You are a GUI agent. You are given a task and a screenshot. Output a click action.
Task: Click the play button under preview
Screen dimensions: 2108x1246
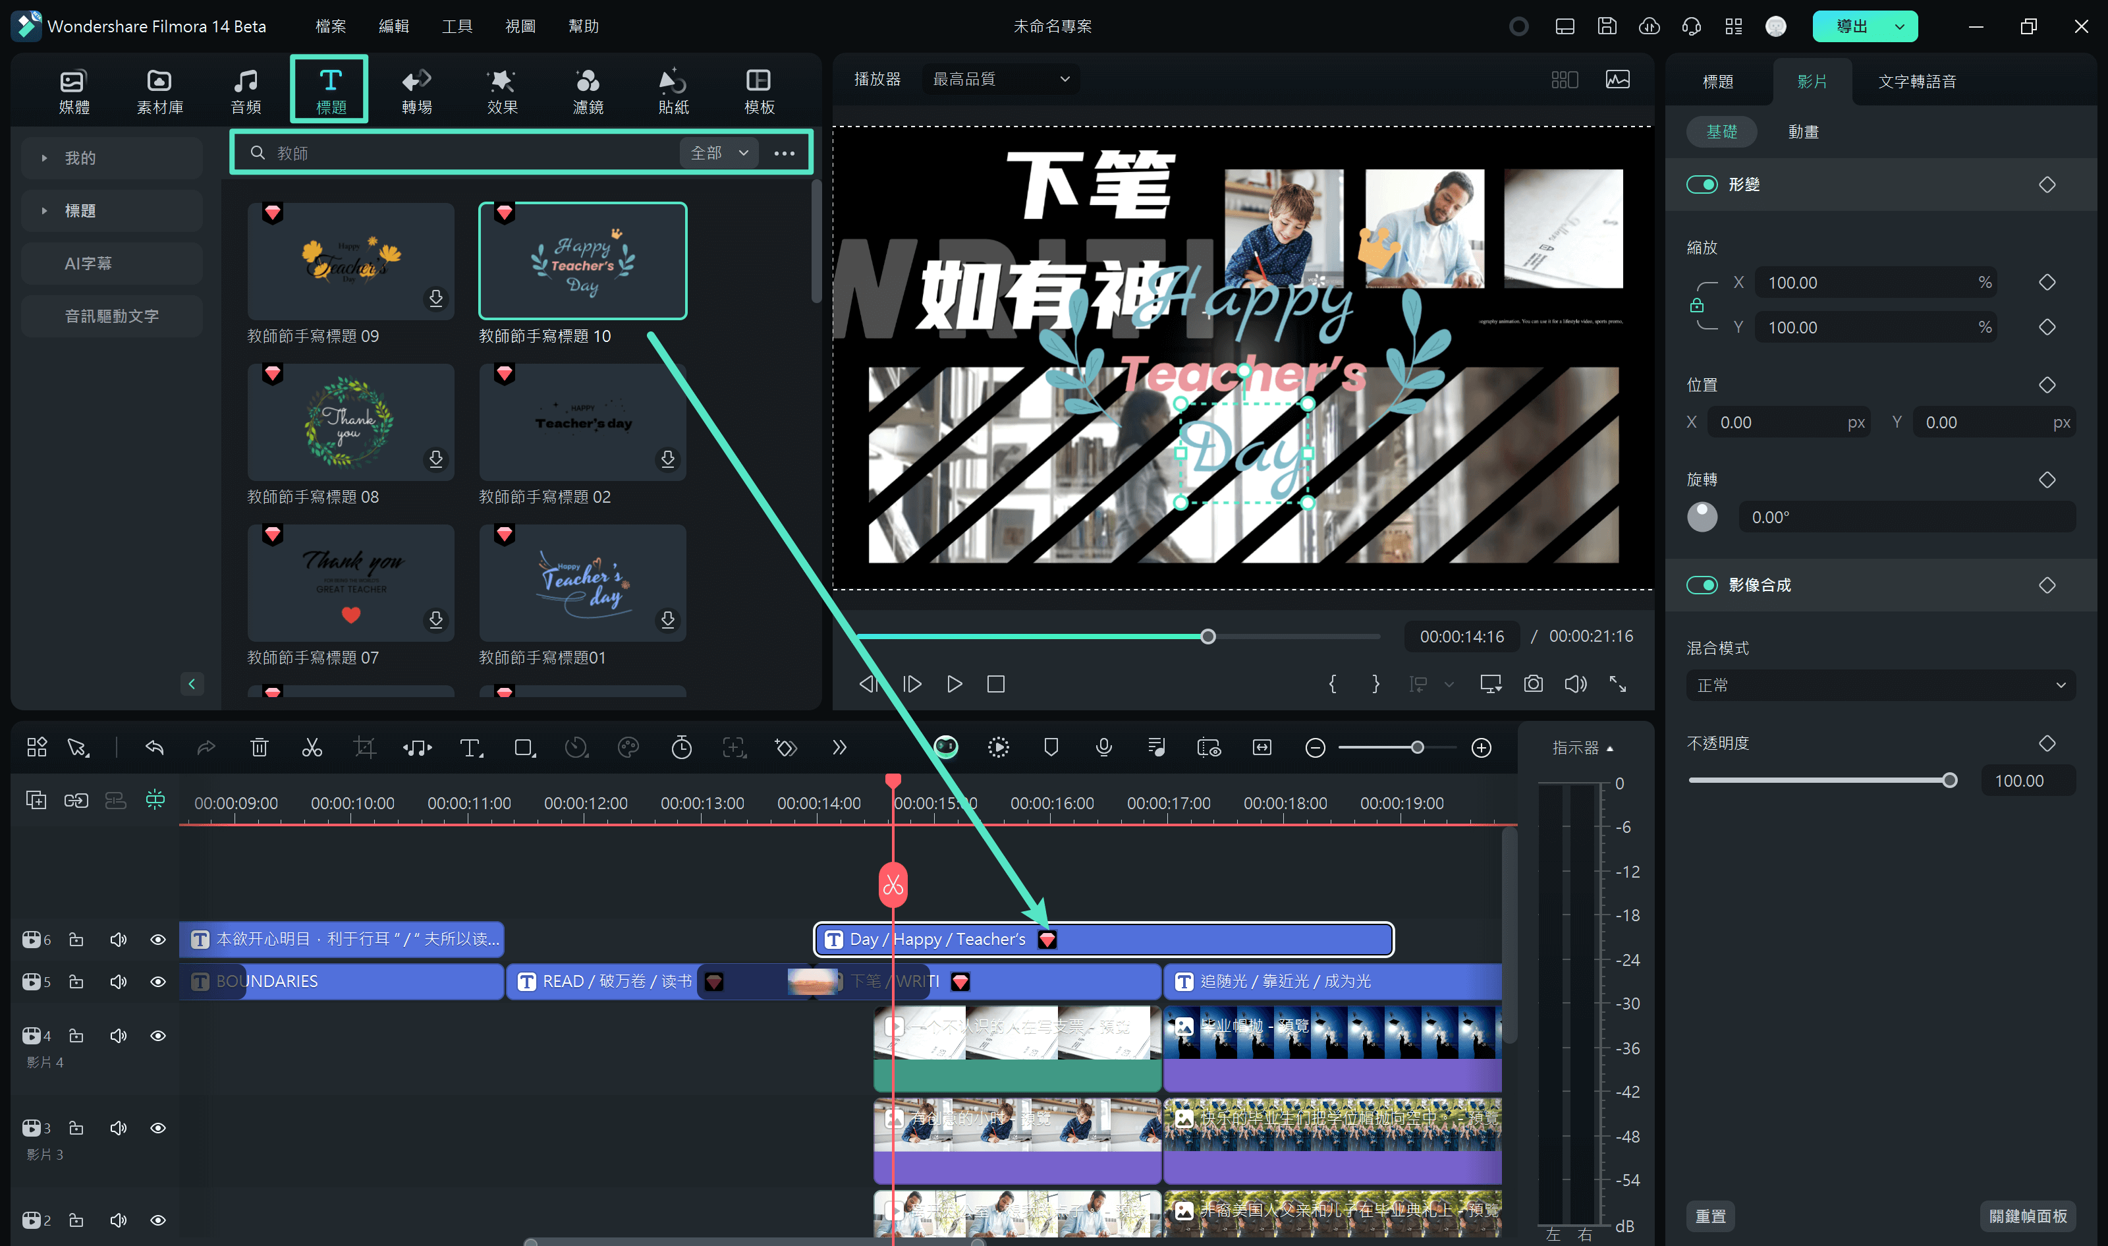tap(954, 683)
